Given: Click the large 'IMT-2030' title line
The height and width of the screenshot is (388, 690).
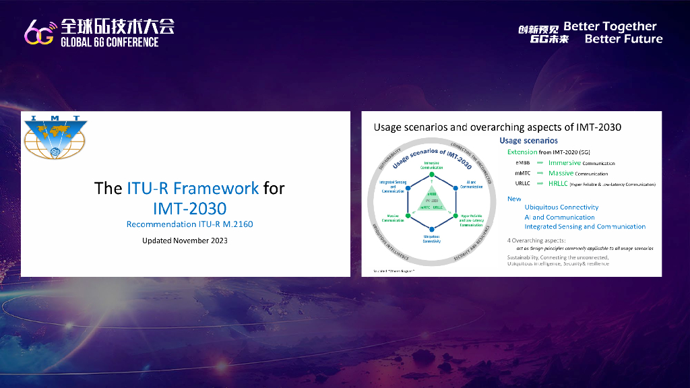Looking at the screenshot, I should (x=189, y=209).
